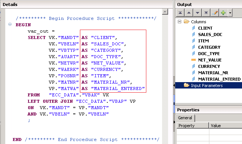Click the CATEGORY column attribute icon
This screenshot has height=144, width=242.
click(x=193, y=47)
